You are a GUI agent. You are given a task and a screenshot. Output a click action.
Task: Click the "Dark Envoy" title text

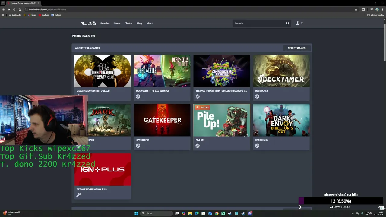pos(262,140)
